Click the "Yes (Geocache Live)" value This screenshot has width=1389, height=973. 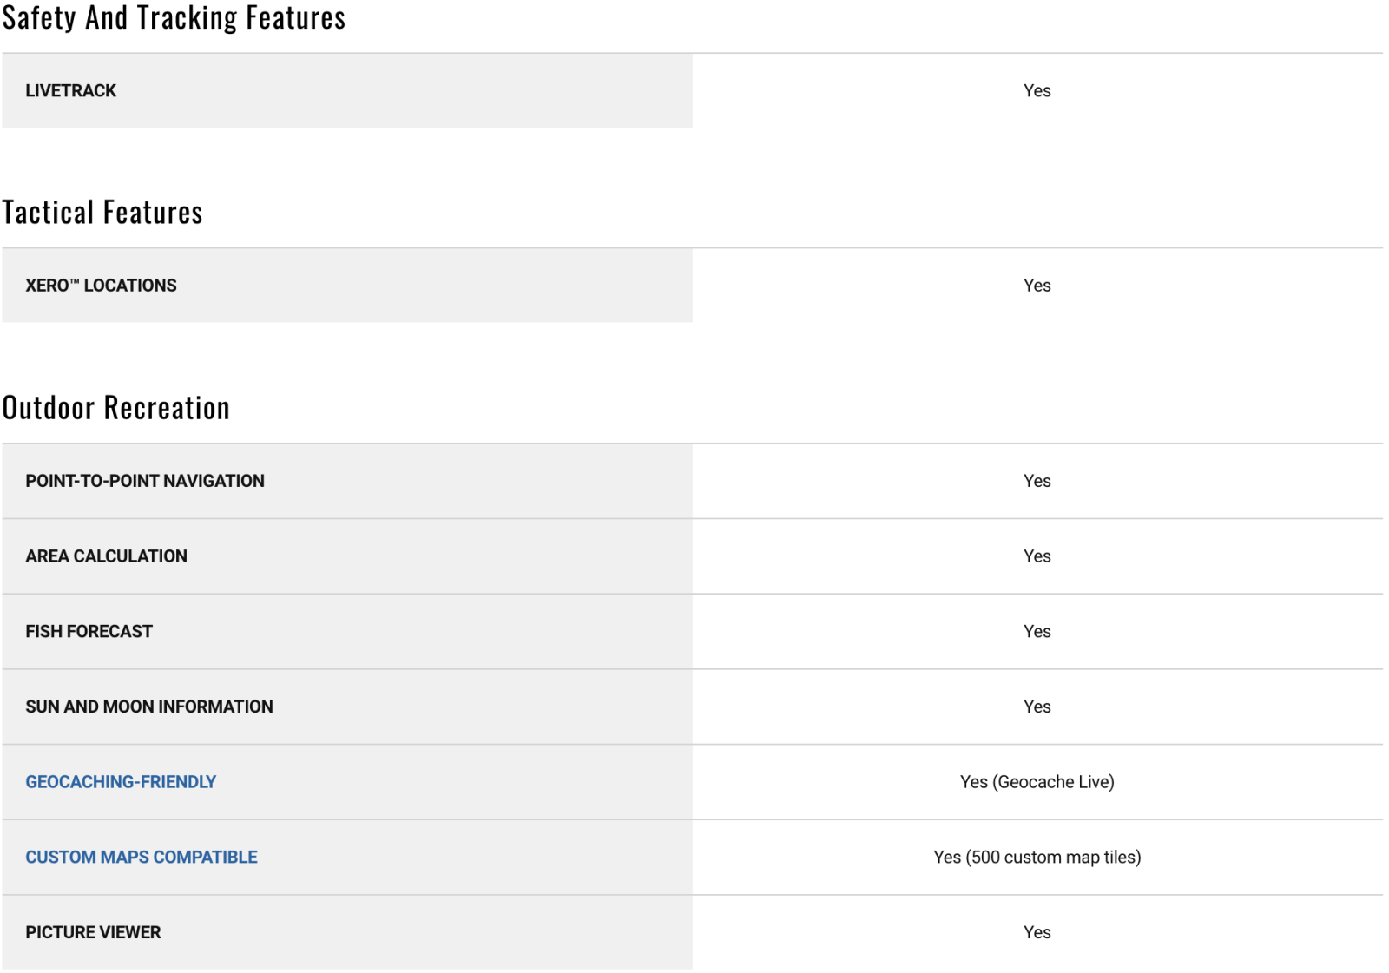click(x=1037, y=782)
